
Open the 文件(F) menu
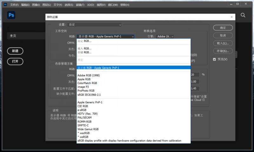pyautogui.click(x=14, y=5)
